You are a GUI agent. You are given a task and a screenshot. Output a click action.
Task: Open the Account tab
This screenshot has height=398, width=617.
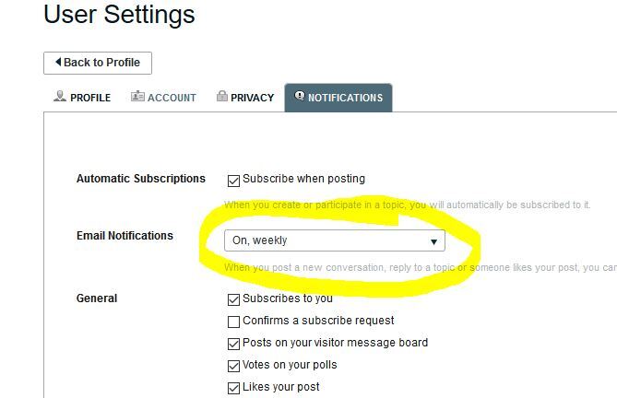point(163,98)
